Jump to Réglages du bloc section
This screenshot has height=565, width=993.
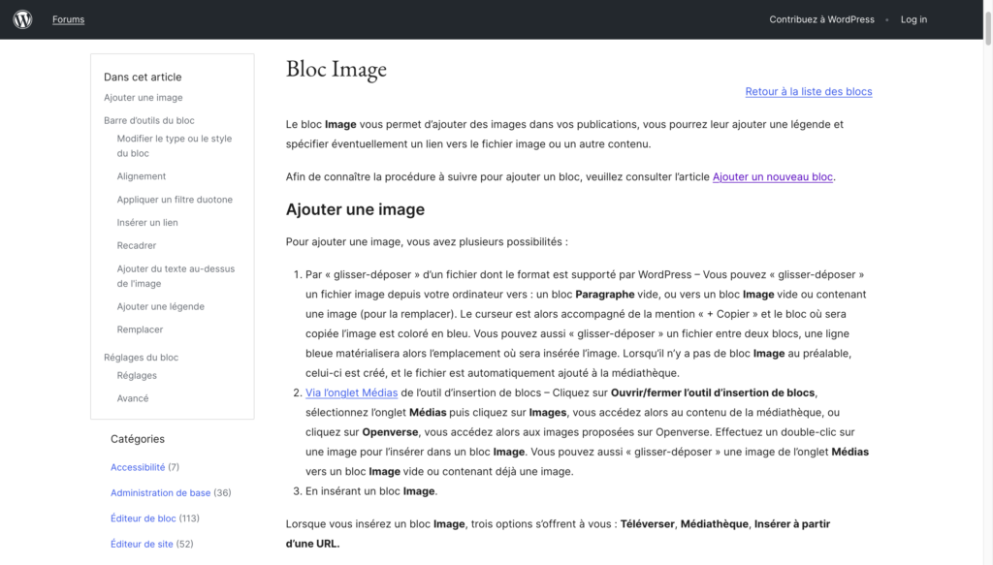142,357
